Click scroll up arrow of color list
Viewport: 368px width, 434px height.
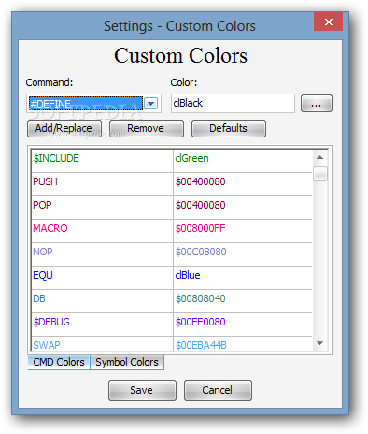[x=319, y=157]
